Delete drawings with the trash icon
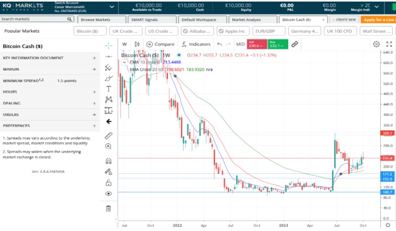 (108, 208)
